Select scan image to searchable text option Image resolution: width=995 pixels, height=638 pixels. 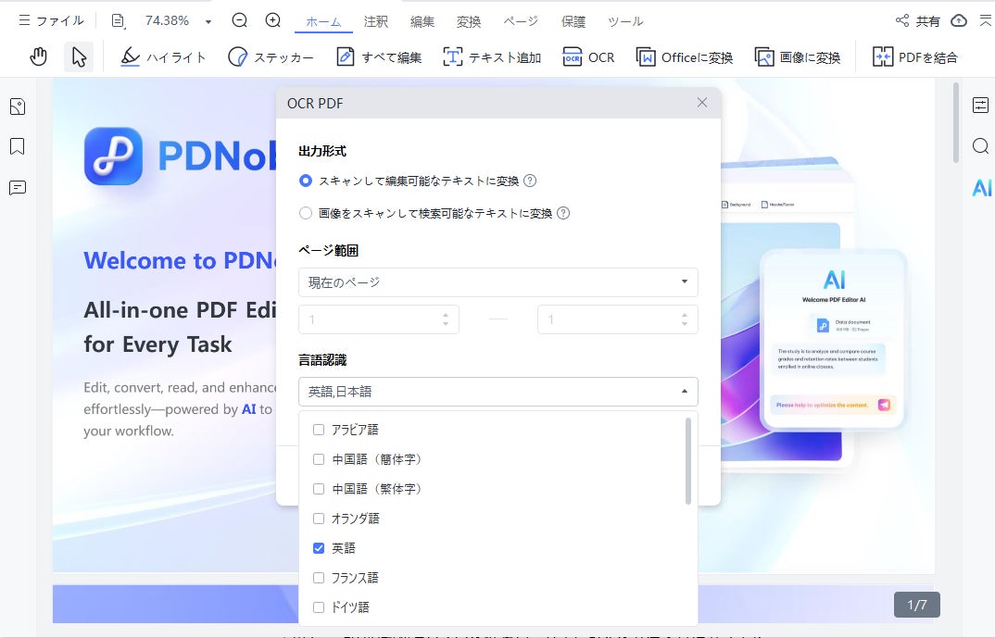[306, 213]
